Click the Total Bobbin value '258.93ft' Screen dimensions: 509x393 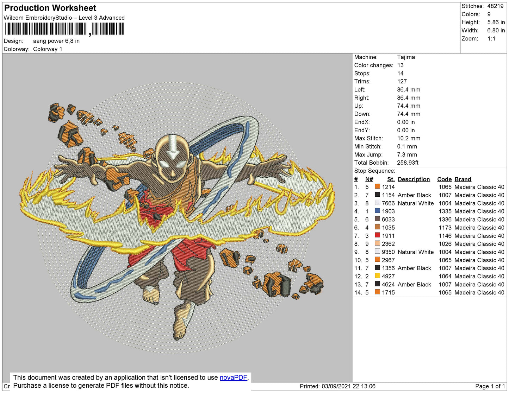point(408,163)
